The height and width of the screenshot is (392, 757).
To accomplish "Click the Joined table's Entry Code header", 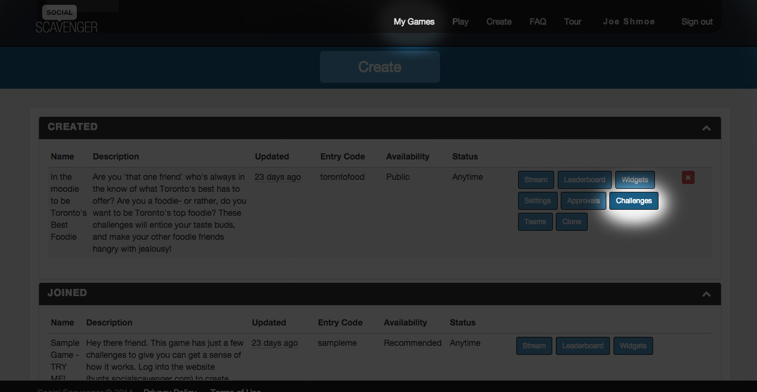I will [x=340, y=322].
